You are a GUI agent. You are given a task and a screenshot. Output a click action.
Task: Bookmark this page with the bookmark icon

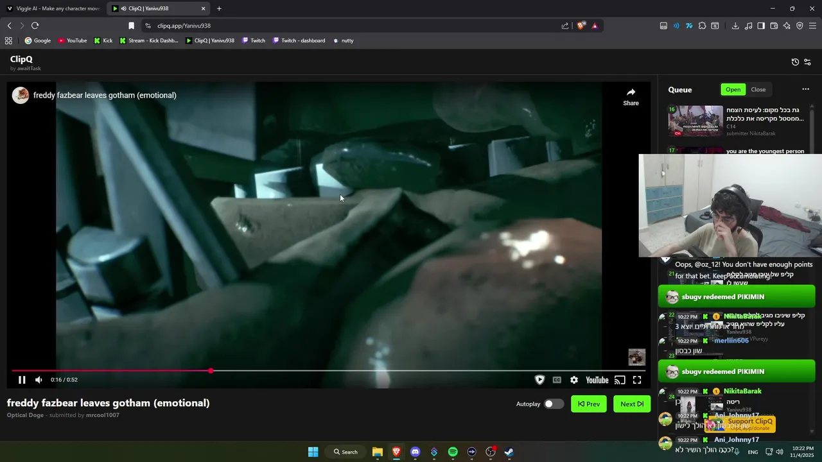[131, 26]
